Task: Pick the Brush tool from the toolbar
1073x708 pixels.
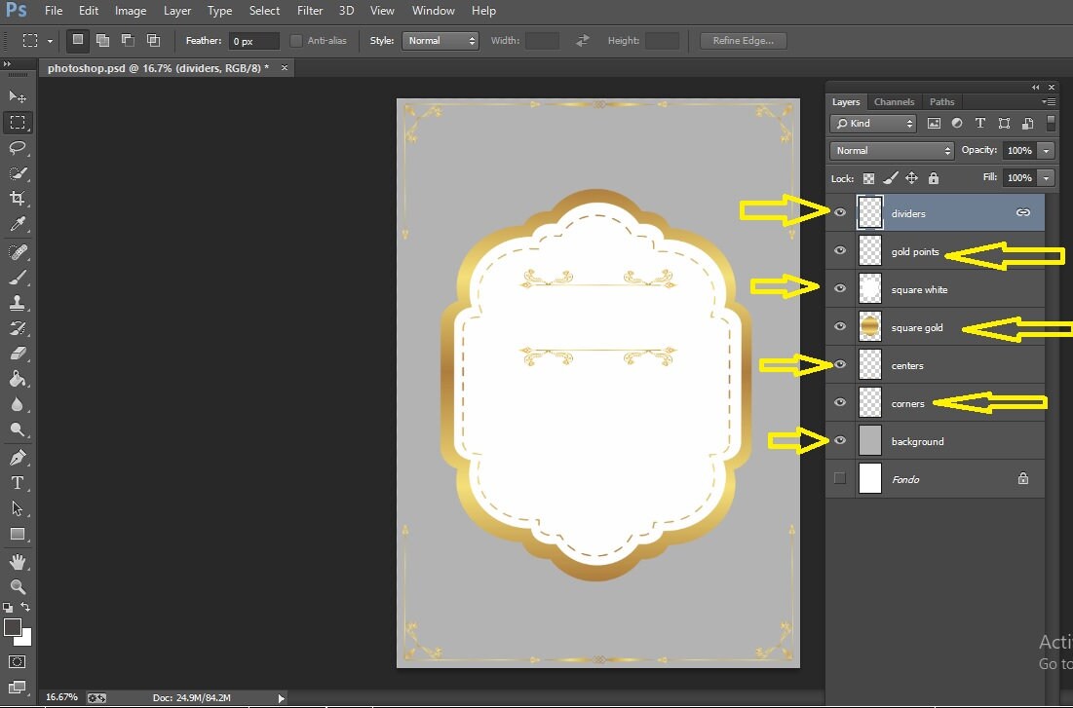Action: tap(18, 276)
